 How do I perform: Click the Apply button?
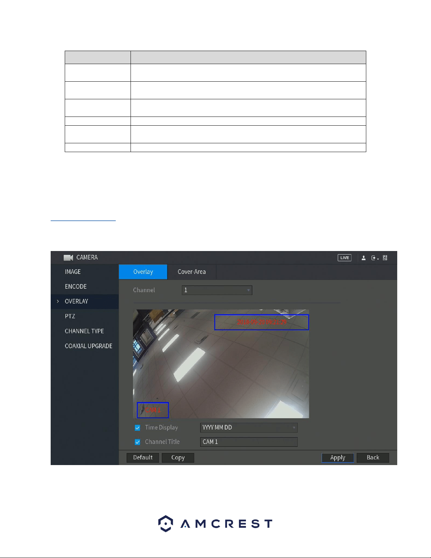338,458
